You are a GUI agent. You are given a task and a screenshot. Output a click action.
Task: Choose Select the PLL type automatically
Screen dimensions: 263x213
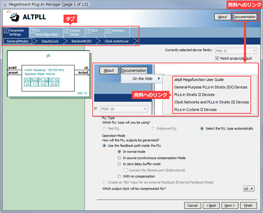point(202,129)
